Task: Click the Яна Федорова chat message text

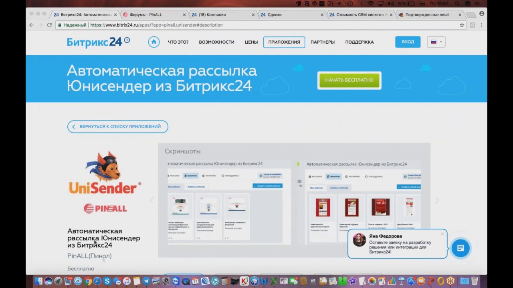Action: 400,247
